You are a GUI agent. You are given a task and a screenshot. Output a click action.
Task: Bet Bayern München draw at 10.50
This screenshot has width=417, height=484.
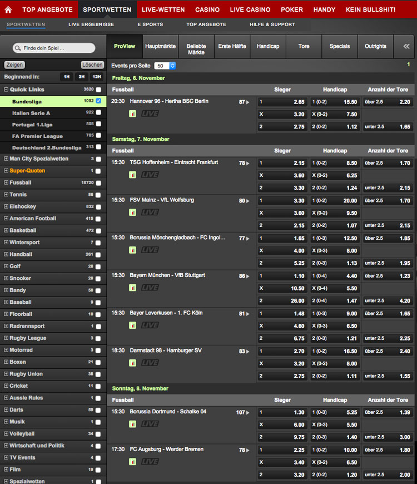click(282, 288)
